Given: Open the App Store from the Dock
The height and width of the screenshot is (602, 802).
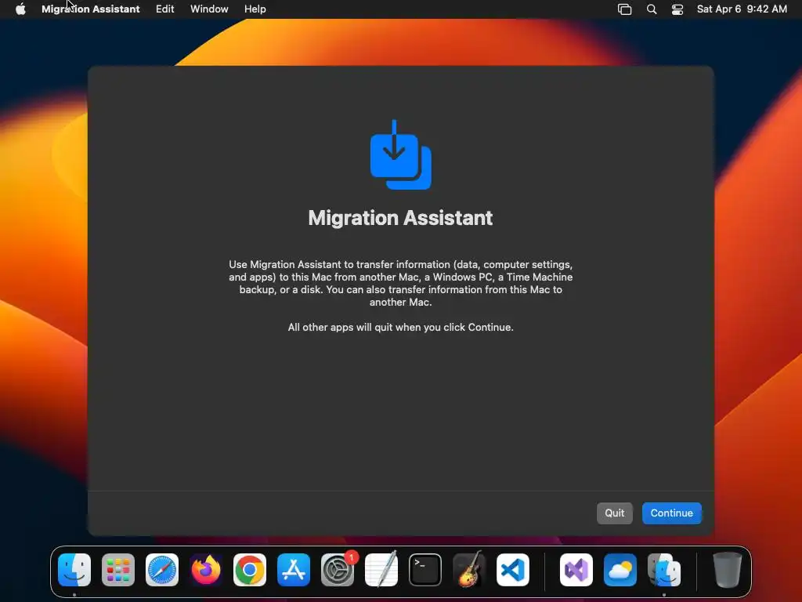Looking at the screenshot, I should tap(294, 570).
